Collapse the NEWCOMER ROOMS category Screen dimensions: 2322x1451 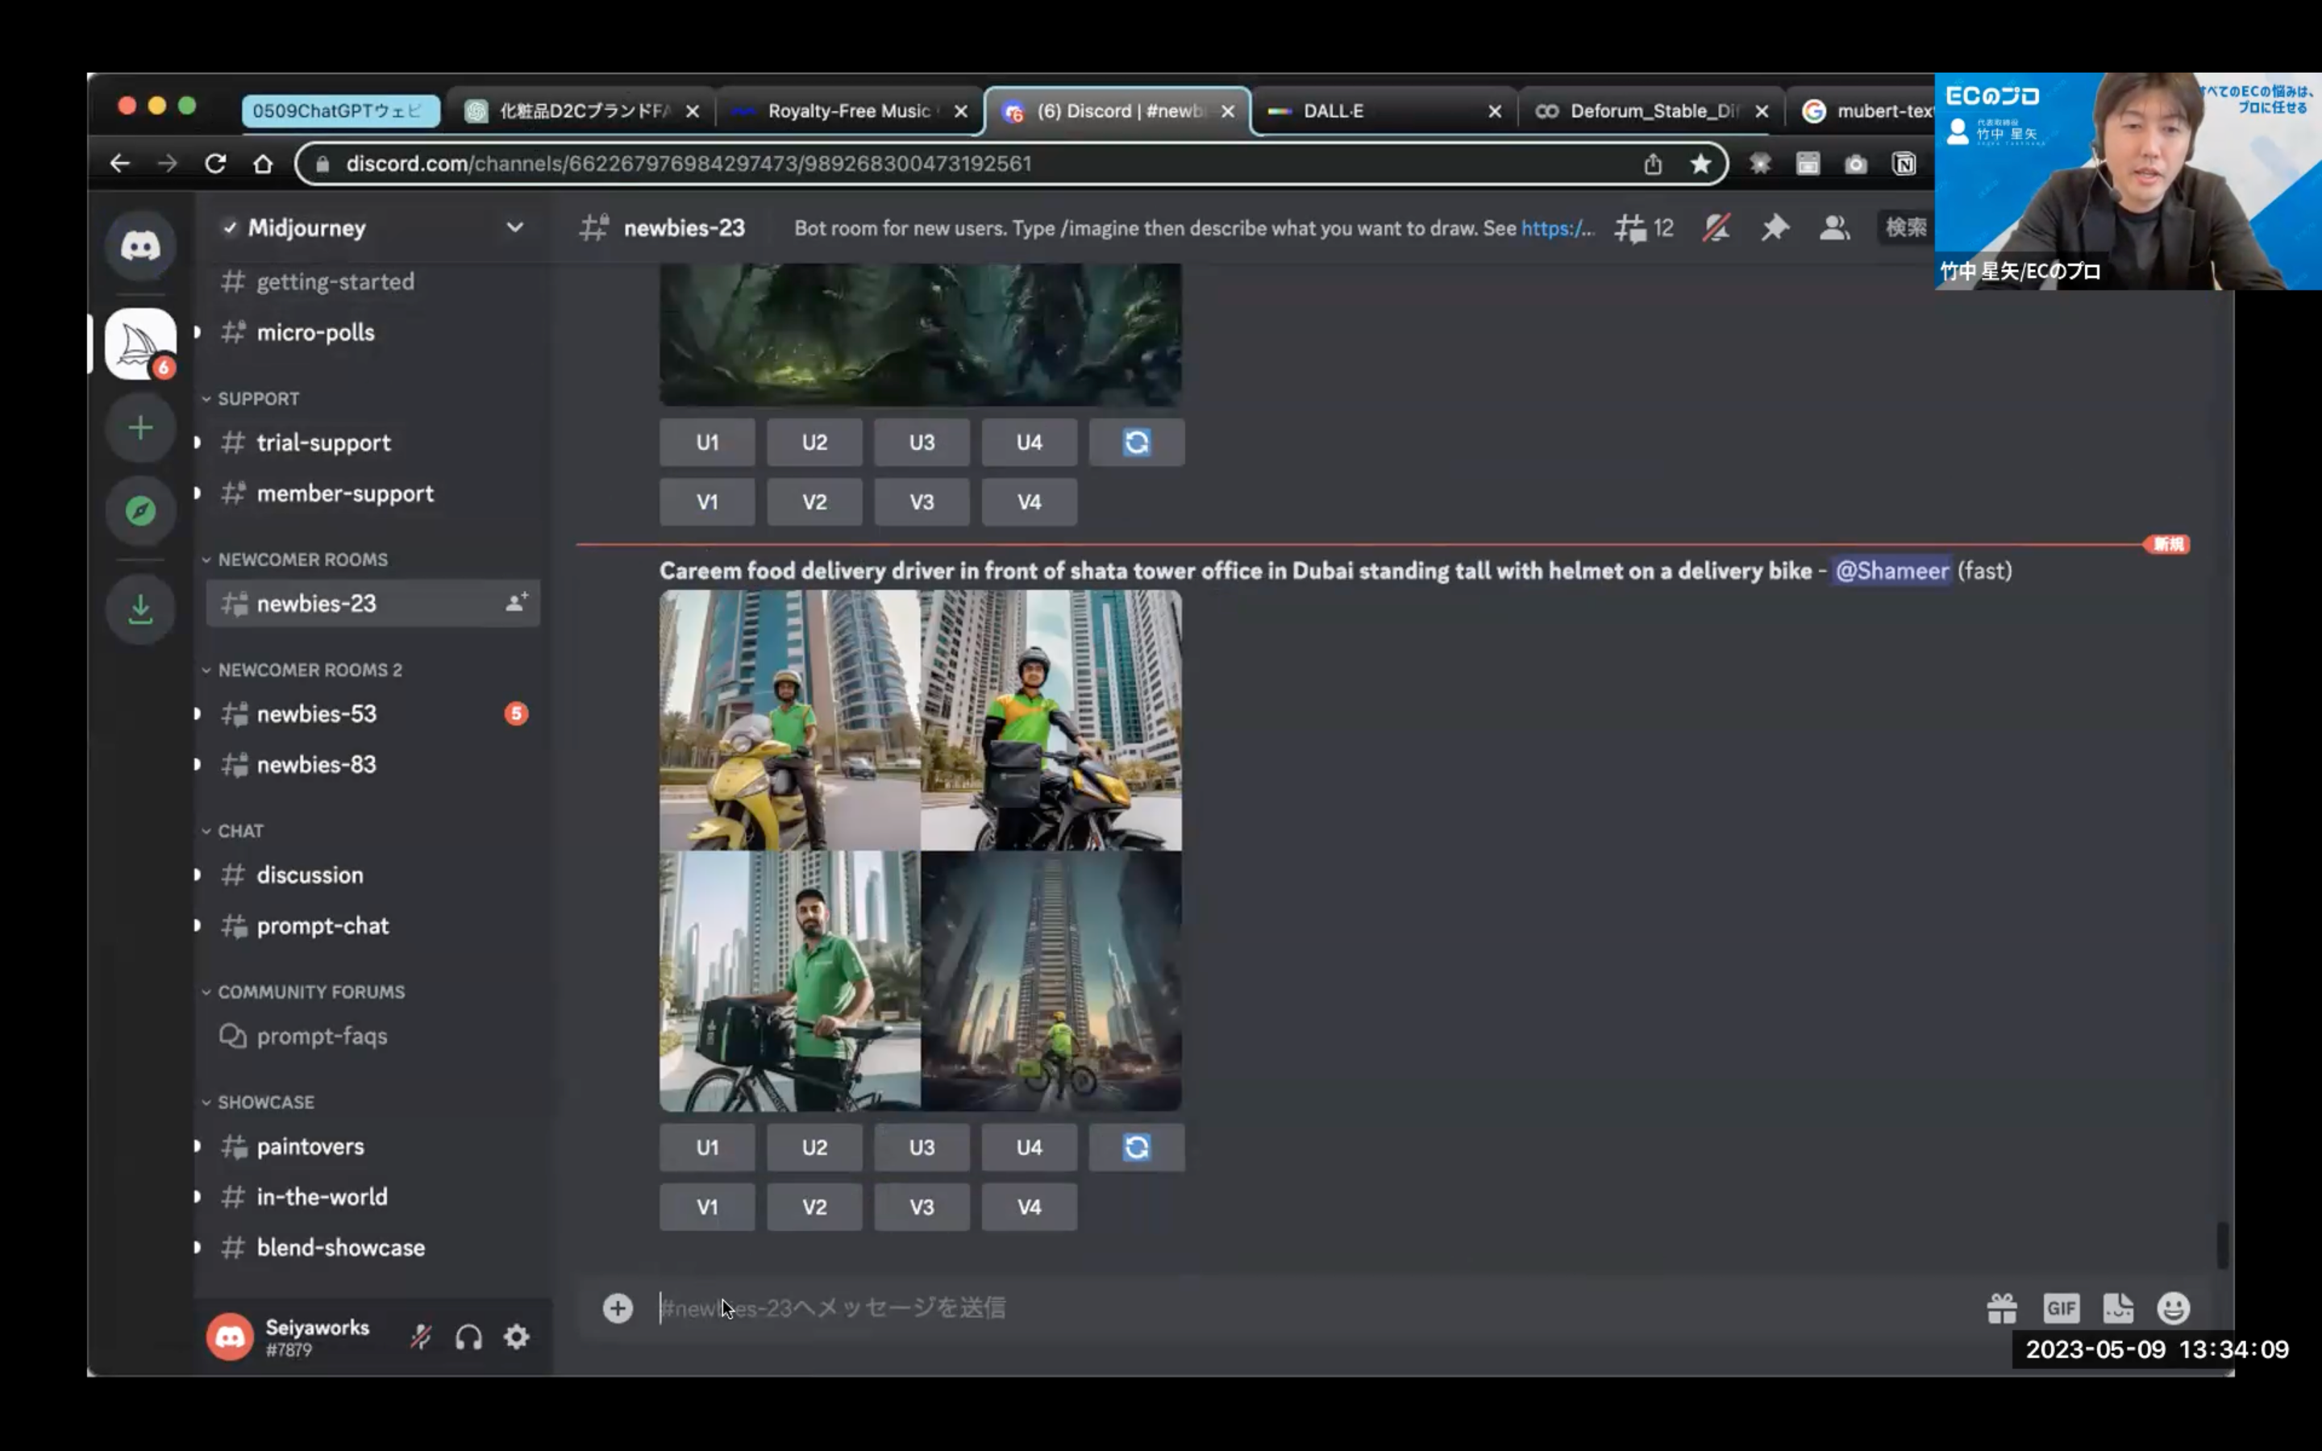(x=302, y=559)
